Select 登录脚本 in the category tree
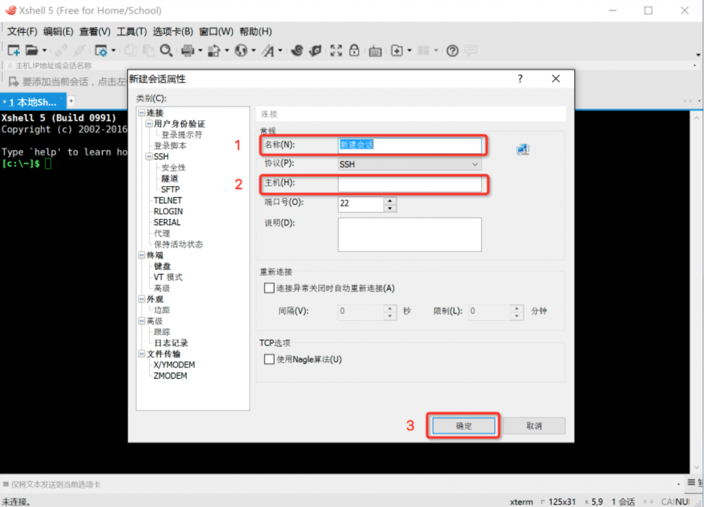The image size is (704, 507). click(x=170, y=146)
